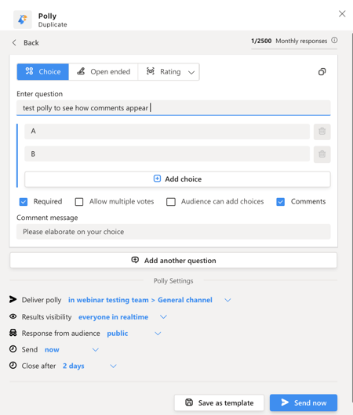Click the Add choice button

[177, 179]
